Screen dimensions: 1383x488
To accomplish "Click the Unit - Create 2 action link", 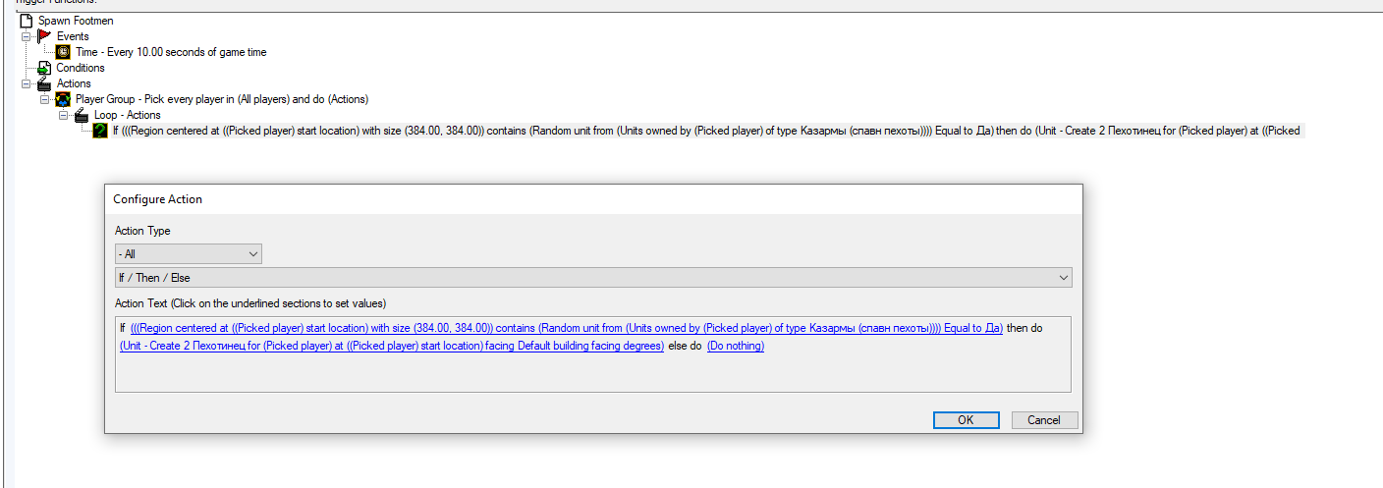I will click(391, 346).
